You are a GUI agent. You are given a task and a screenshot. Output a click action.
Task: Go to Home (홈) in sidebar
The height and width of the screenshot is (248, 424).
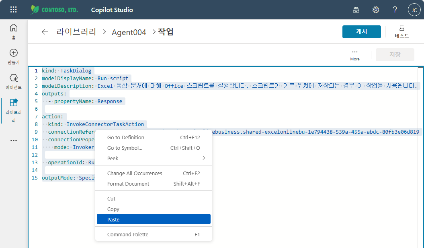[14, 31]
